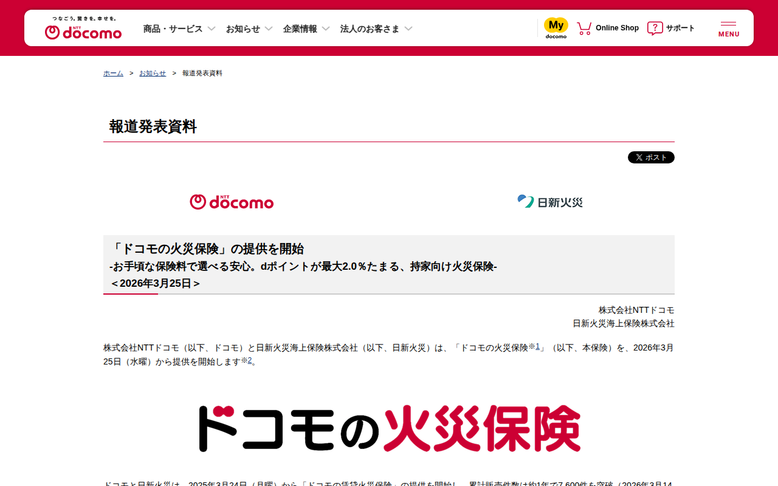Click the text 日新火災海上保険株式会社
The height and width of the screenshot is (486, 778).
point(624,323)
